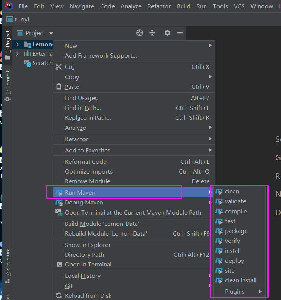Expand the External Libraries tree node
Screen dimensions: 281x300
pyautogui.click(x=17, y=54)
